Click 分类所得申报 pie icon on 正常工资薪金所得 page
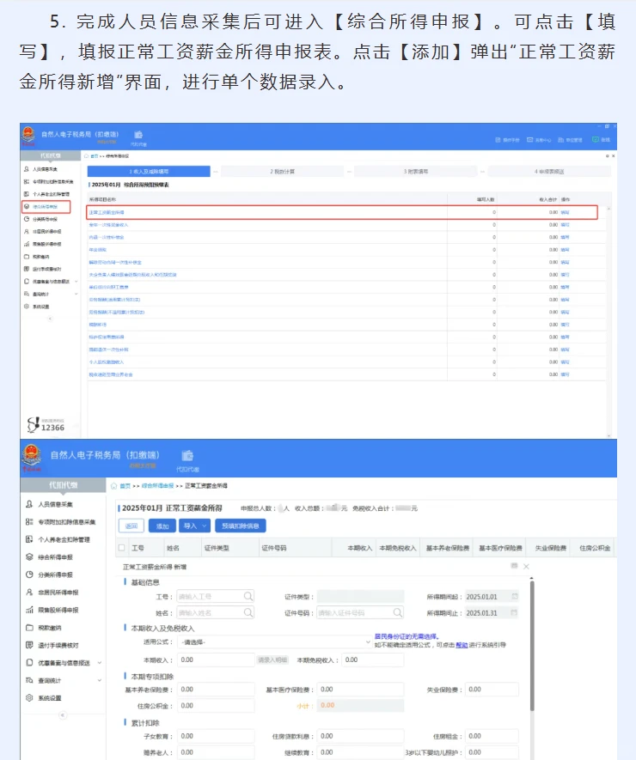Viewport: 636px width, 760px height. tap(29, 575)
